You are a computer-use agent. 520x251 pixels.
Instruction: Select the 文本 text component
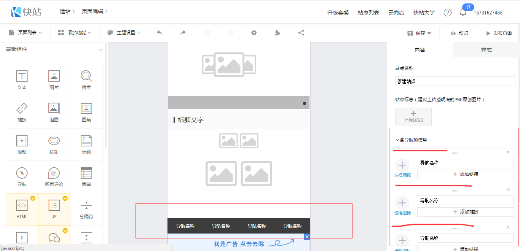22,79
